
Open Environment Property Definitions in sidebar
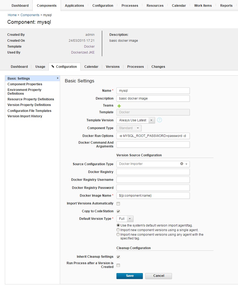click(x=24, y=91)
